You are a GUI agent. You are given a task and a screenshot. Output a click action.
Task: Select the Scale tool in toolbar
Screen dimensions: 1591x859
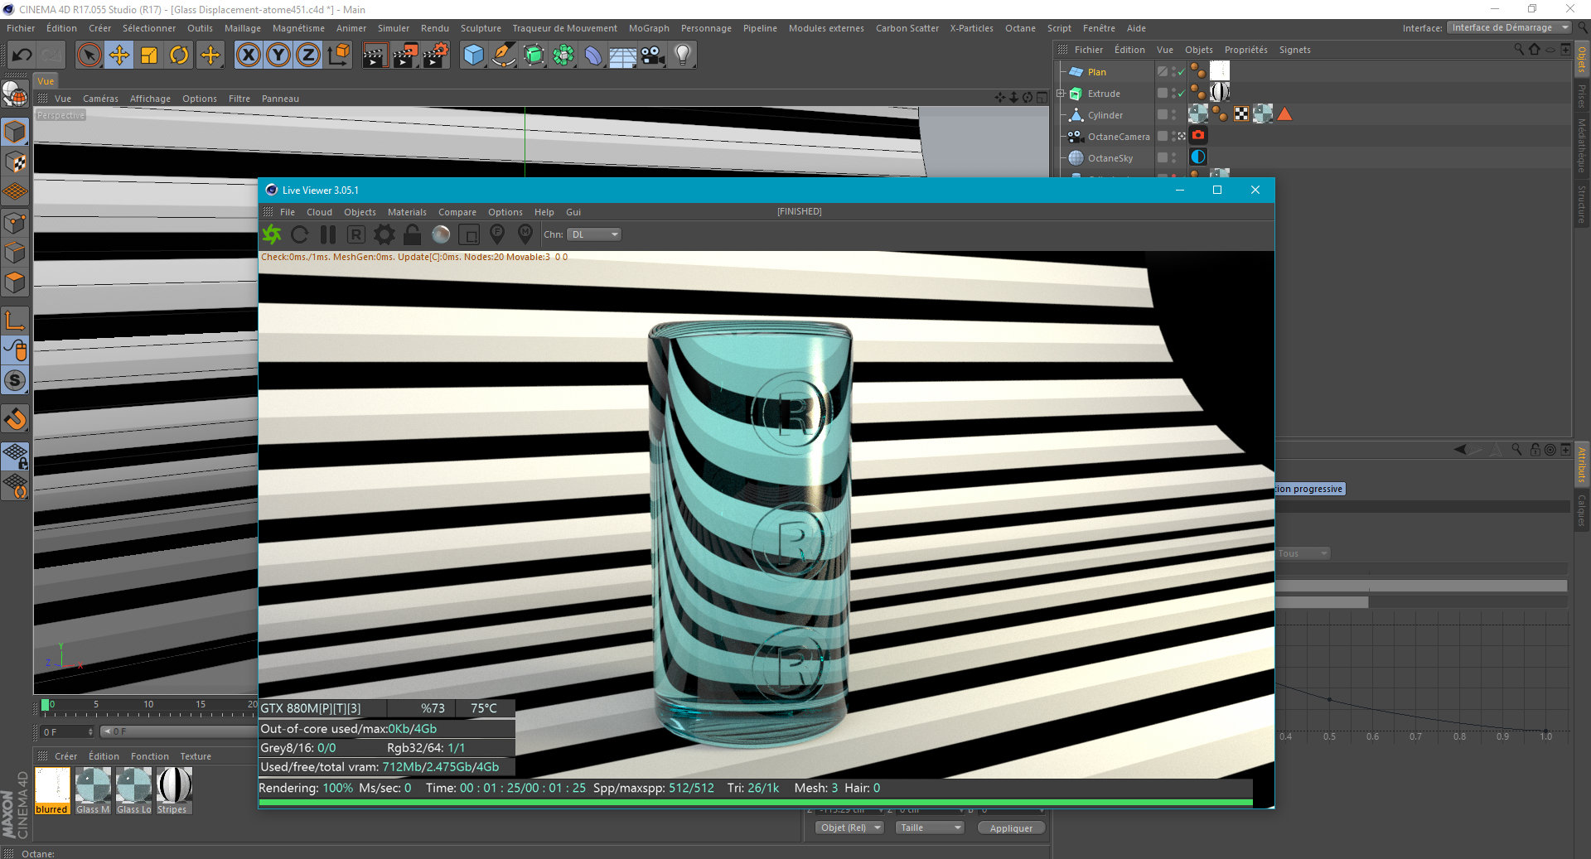click(x=149, y=55)
